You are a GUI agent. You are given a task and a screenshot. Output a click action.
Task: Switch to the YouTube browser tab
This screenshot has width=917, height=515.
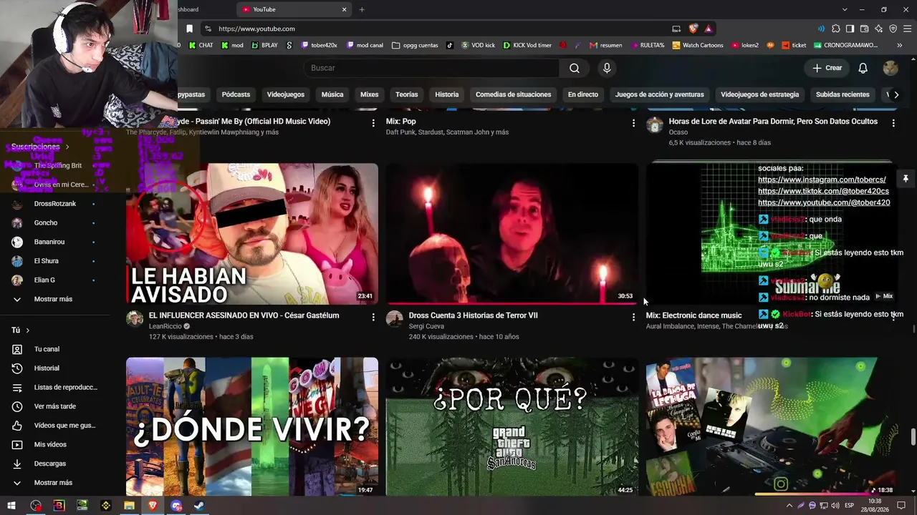click(294, 9)
